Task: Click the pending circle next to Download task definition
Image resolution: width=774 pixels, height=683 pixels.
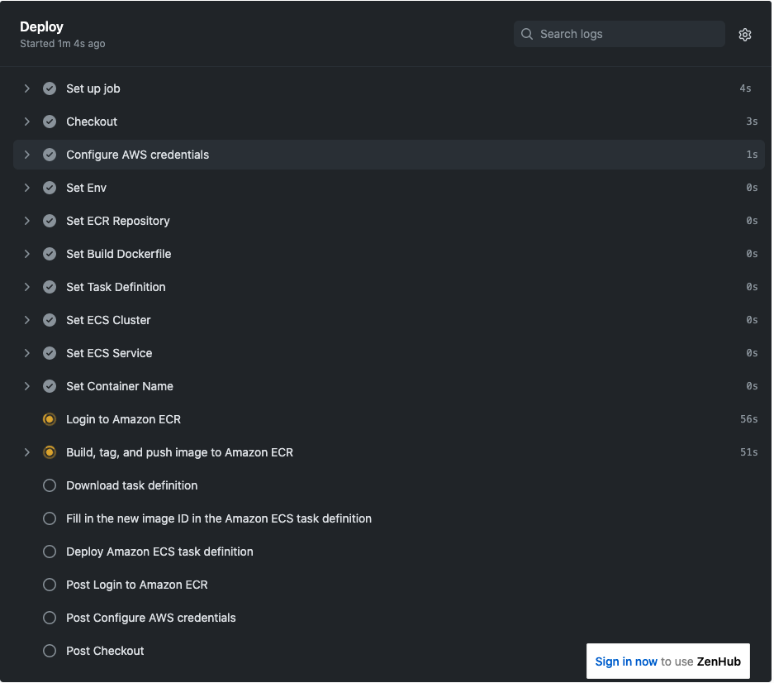Action: pos(50,485)
